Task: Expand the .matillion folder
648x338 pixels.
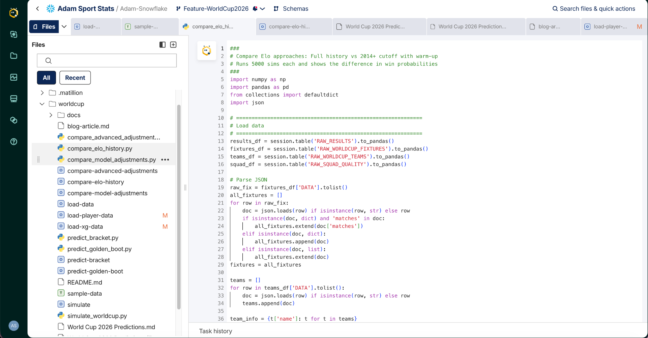Action: tap(42, 93)
